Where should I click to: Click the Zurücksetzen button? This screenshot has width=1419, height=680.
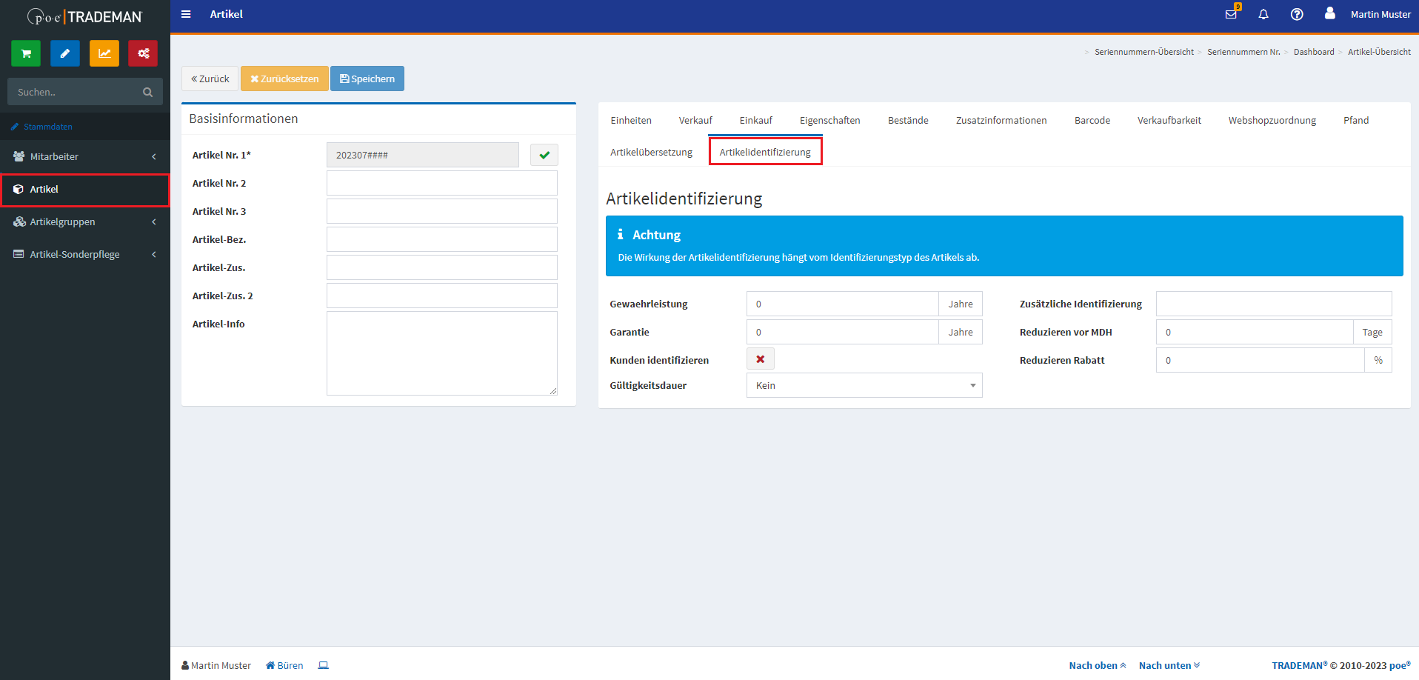pos(284,79)
